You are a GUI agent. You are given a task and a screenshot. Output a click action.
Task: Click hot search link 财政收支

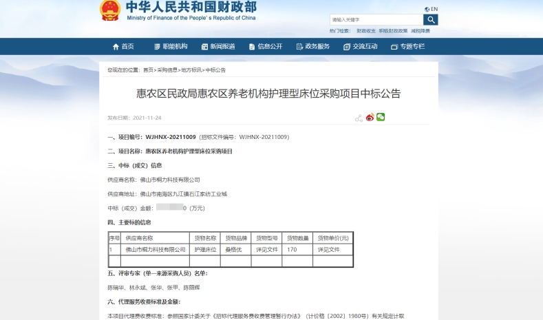(x=366, y=31)
